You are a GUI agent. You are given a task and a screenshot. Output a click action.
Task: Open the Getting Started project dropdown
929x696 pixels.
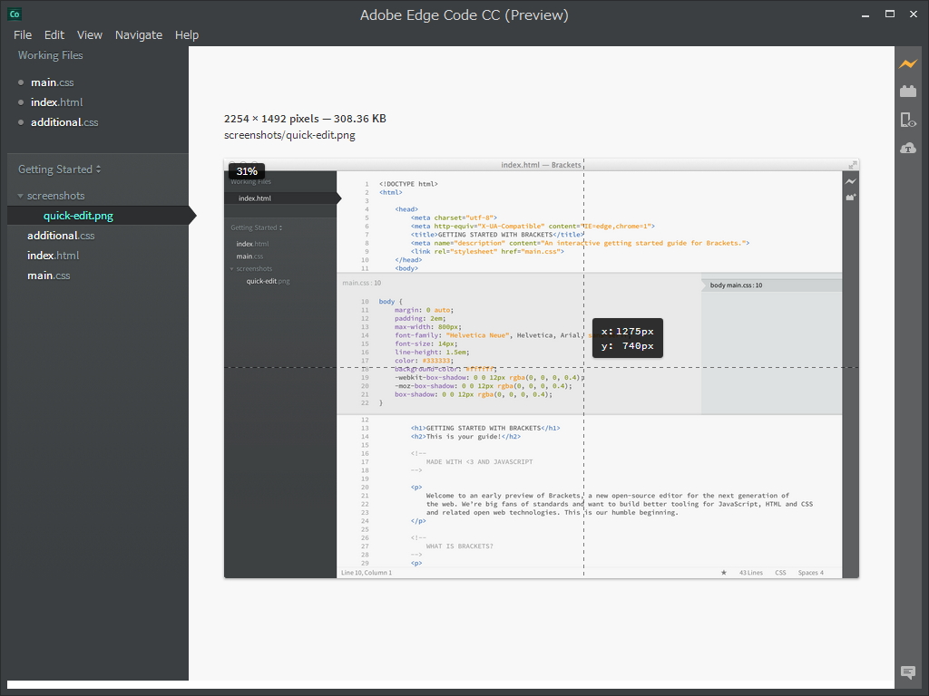(60, 169)
